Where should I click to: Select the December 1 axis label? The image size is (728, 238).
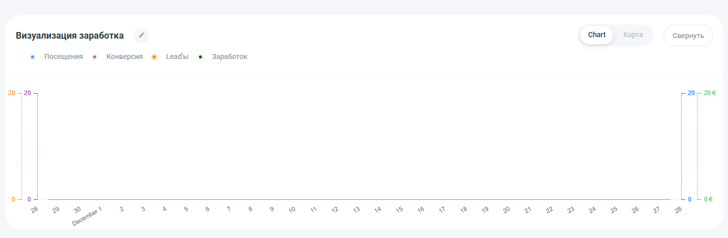pyautogui.click(x=87, y=216)
